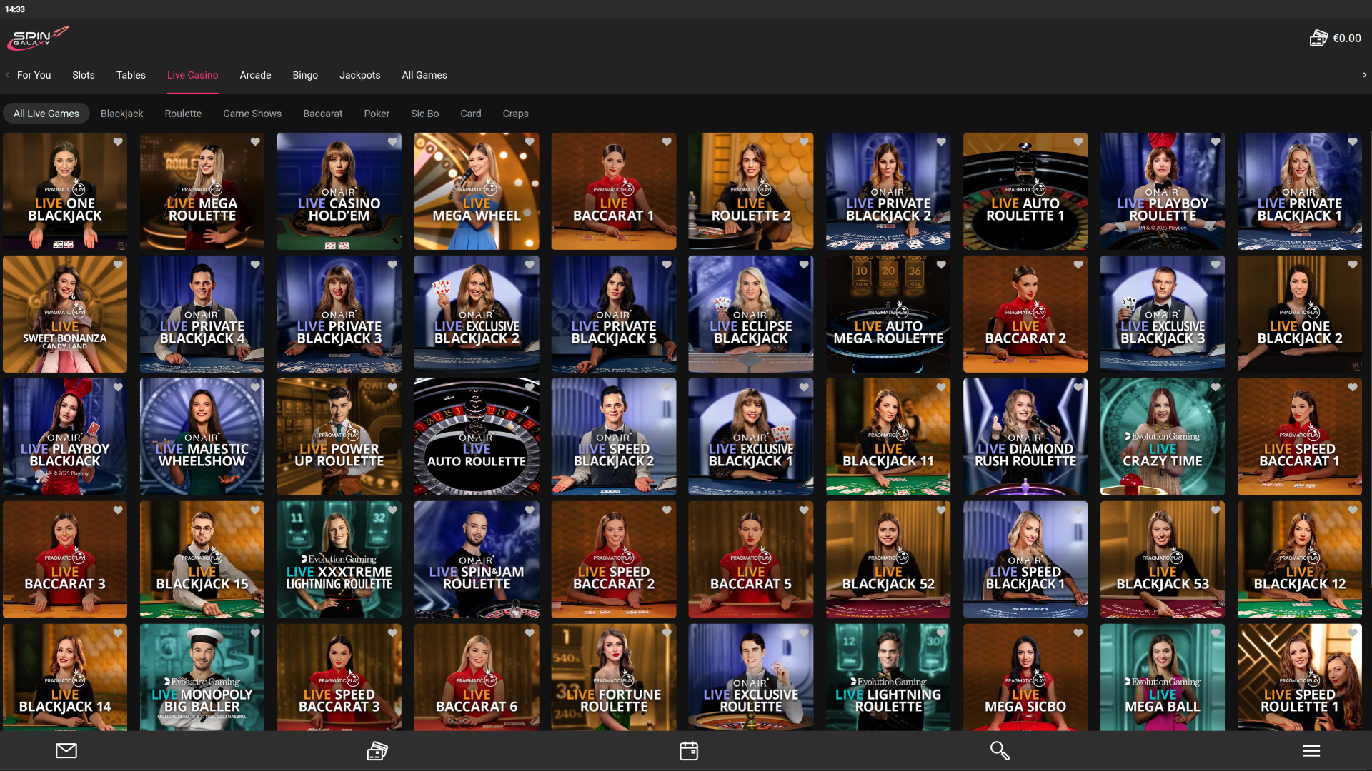Open the Jackpots tab
Image resolution: width=1372 pixels, height=771 pixels.
pyautogui.click(x=360, y=74)
